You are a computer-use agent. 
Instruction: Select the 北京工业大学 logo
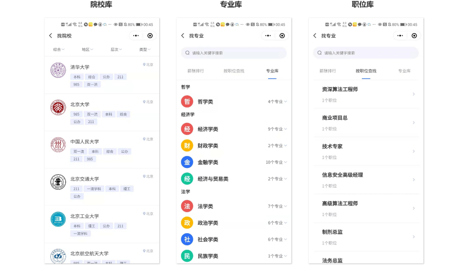(58, 219)
